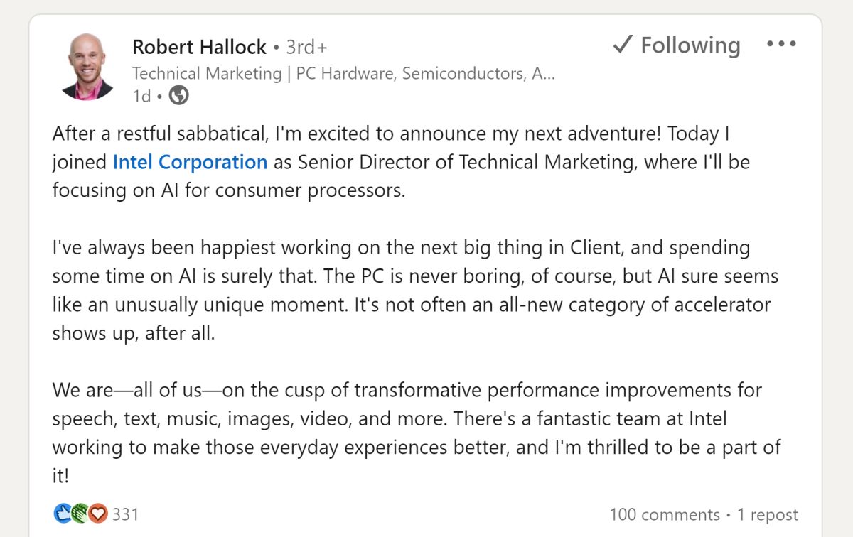Click the truncated Technical Marketing headline
Viewport: 853px width, 537px height.
pos(344,73)
